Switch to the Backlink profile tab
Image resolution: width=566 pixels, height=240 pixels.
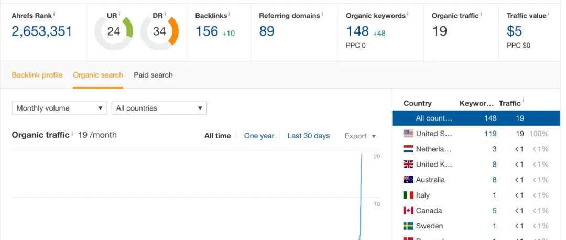[x=37, y=75]
